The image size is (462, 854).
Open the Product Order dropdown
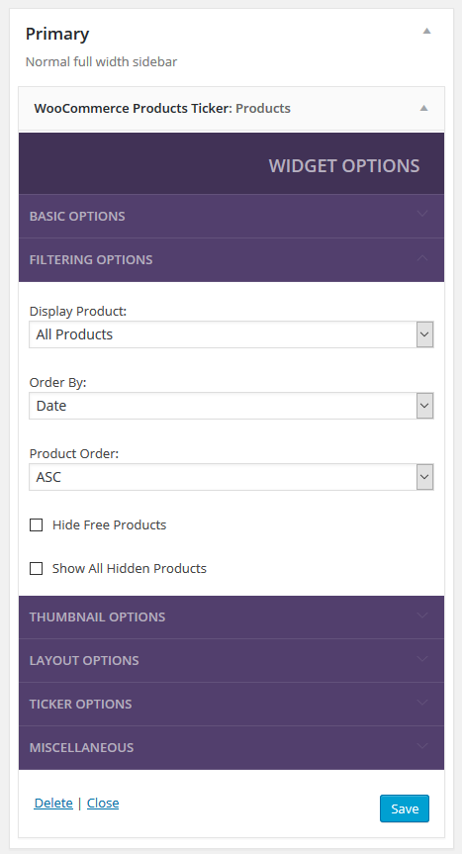pos(231,477)
